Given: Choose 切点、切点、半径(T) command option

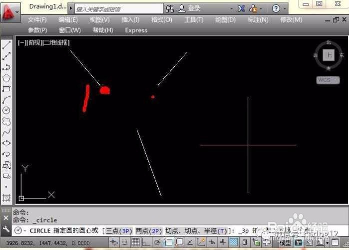Looking at the screenshot, I should [196, 231].
